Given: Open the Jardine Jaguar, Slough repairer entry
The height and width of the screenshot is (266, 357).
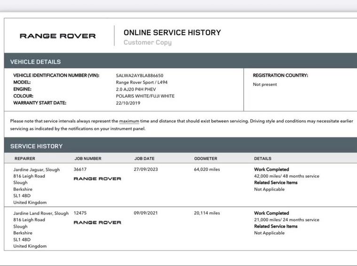Looking at the screenshot, I should pos(37,170).
